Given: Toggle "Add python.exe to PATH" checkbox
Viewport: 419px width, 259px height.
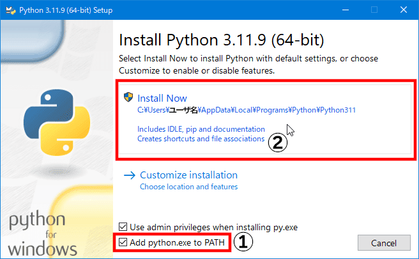Looking at the screenshot, I should click(123, 242).
